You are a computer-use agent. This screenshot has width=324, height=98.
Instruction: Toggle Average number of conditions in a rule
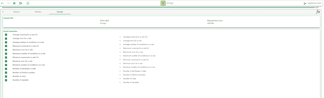click(x=6, y=42)
